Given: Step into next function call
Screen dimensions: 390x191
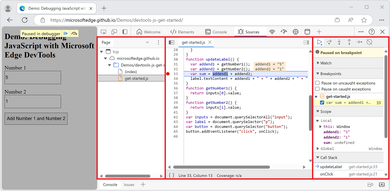Looking at the screenshot, I should pyautogui.click(x=339, y=42).
